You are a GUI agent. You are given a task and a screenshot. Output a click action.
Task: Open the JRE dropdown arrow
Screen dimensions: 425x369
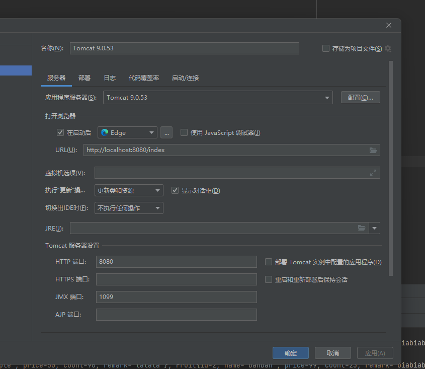374,228
